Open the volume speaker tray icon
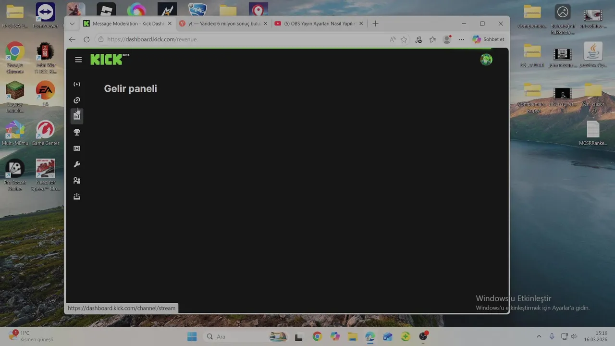Viewport: 615px width, 346px height. pyautogui.click(x=574, y=336)
